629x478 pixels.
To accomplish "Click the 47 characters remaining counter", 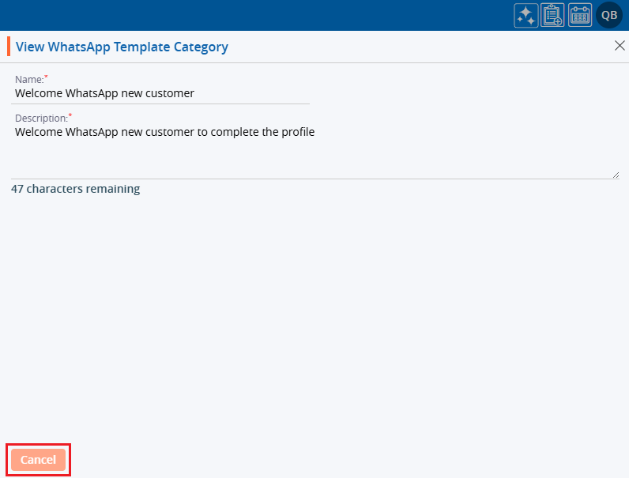I will [76, 189].
